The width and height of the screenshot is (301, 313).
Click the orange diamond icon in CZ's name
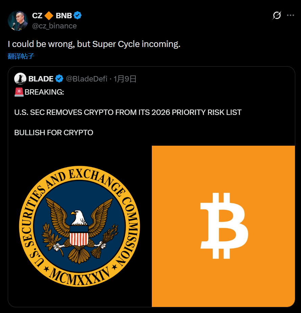coord(49,16)
